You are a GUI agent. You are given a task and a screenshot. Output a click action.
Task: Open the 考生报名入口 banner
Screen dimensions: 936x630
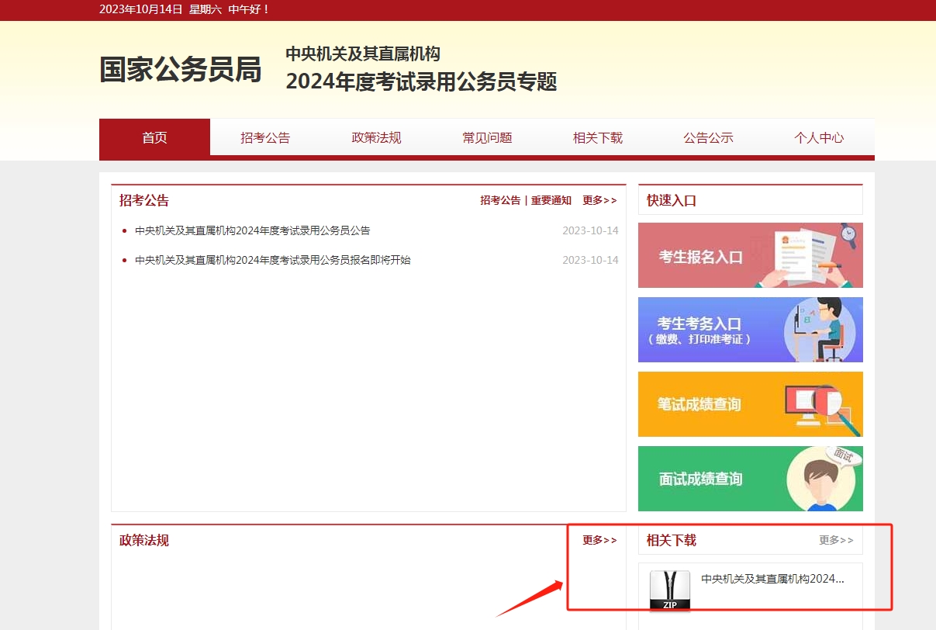(751, 255)
